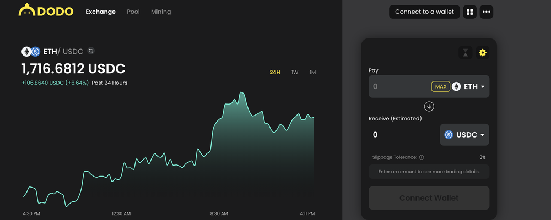Click the Slippage Tolerance info icon
Screen dimensions: 551x220
pyautogui.click(x=422, y=157)
